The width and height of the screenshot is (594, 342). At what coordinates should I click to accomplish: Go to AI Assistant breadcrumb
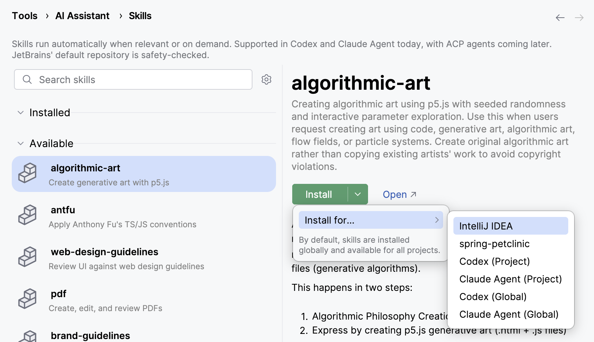pyautogui.click(x=82, y=16)
